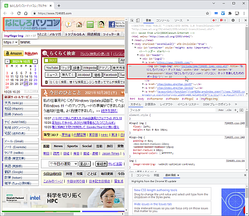
Task: Select the 計算済み styles tab
Action: tap(151, 104)
